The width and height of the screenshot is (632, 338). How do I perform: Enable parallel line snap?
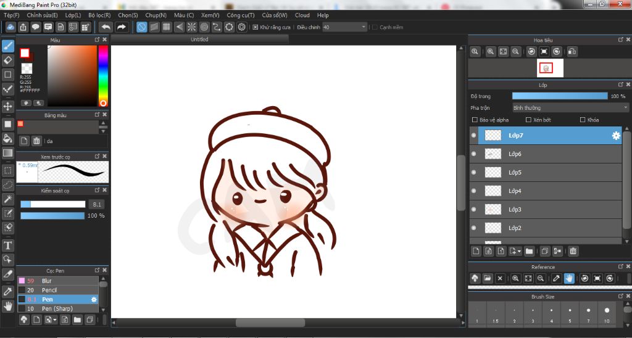(154, 27)
